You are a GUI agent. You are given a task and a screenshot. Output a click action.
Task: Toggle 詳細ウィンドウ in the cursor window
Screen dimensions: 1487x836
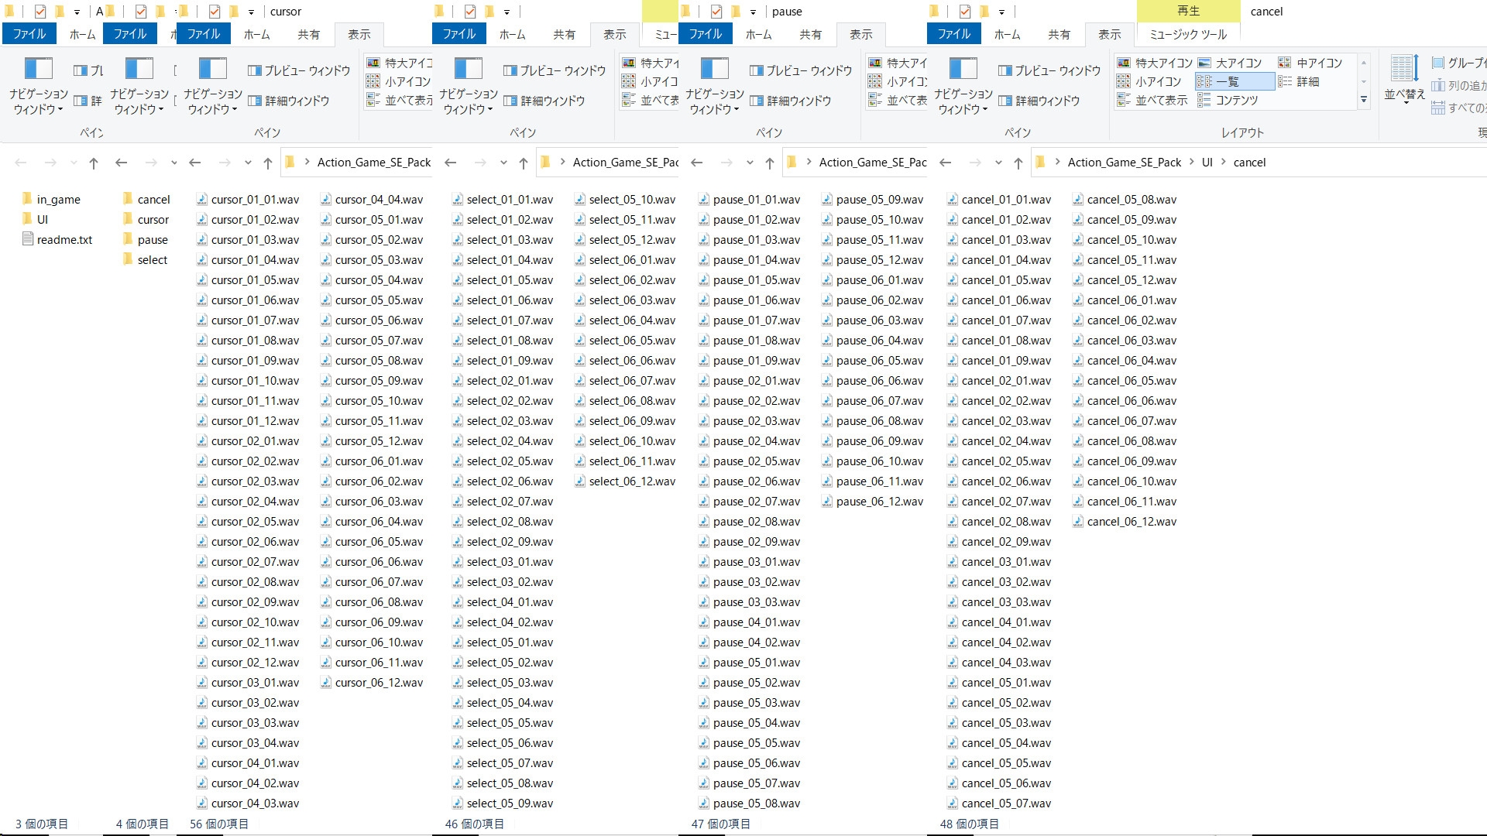[x=289, y=101]
